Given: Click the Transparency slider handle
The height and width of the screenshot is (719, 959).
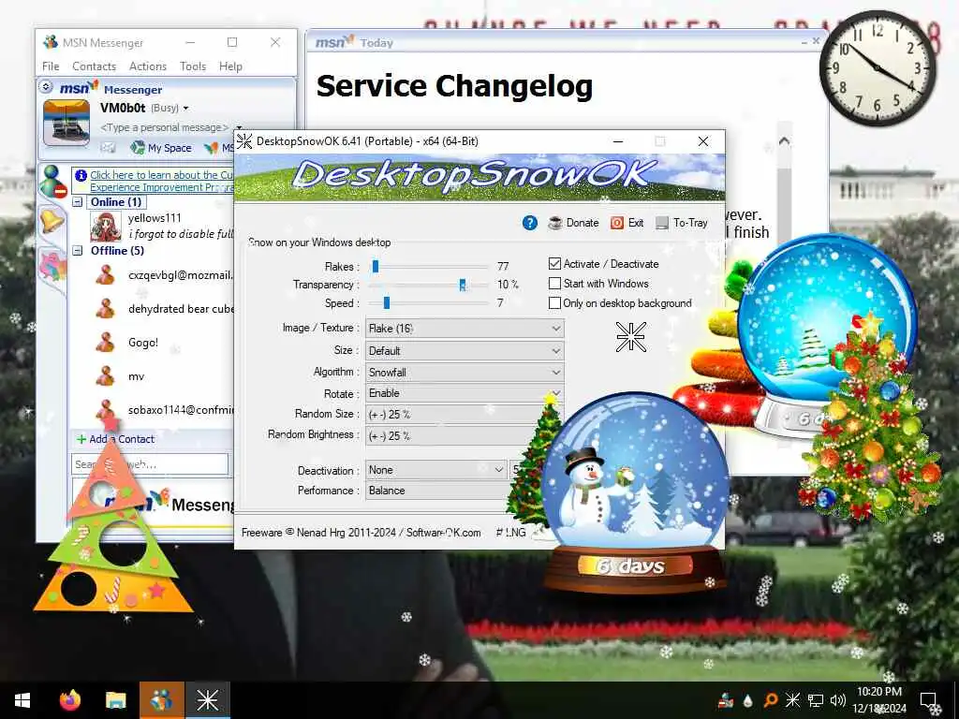Looking at the screenshot, I should click(x=463, y=285).
